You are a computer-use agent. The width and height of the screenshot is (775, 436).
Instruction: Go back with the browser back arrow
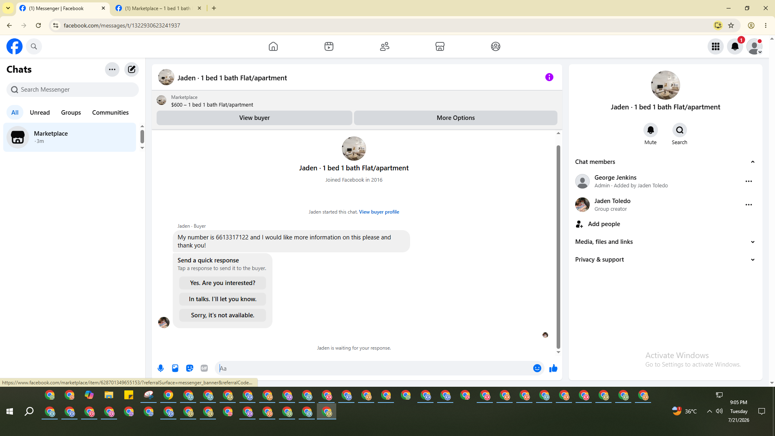coord(9,25)
